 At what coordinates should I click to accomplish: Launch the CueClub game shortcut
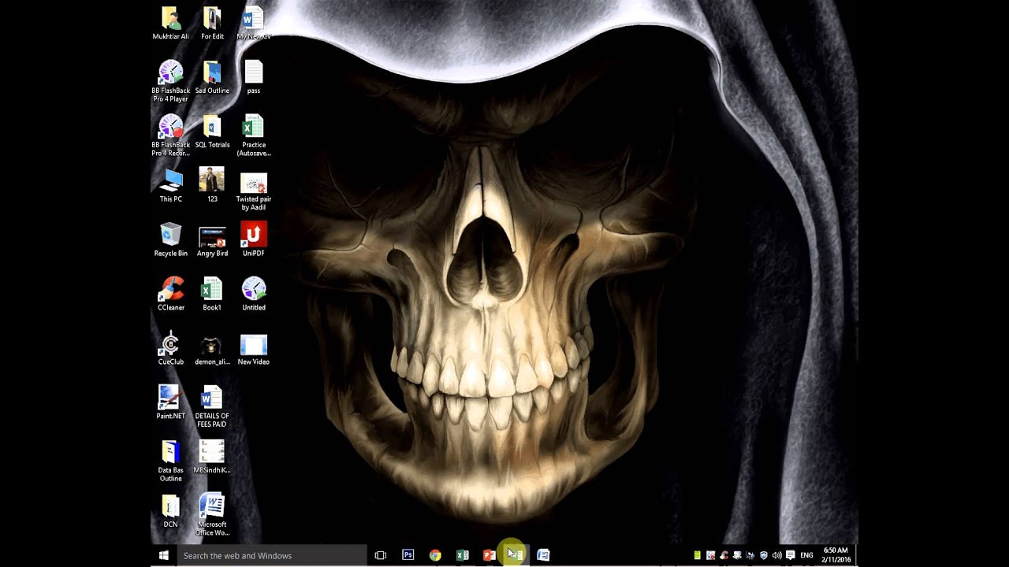(171, 349)
